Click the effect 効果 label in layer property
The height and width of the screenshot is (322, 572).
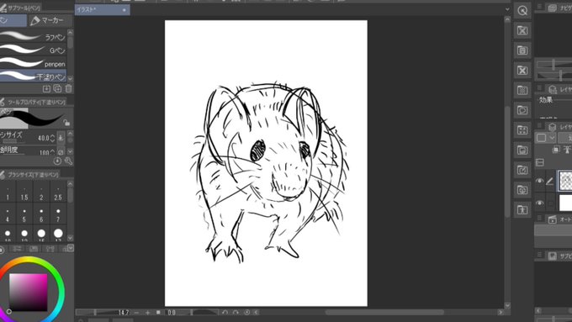546,100
